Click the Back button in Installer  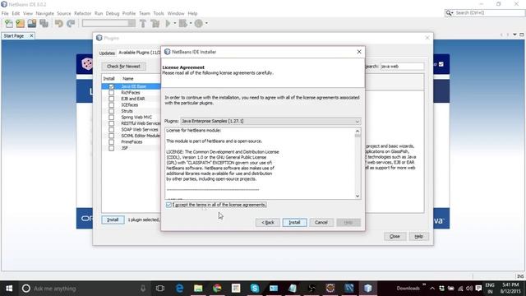[268, 223]
